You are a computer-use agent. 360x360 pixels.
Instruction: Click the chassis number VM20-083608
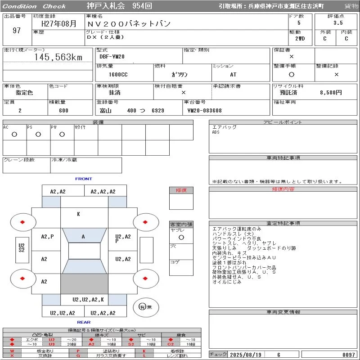pyautogui.click(x=205, y=110)
